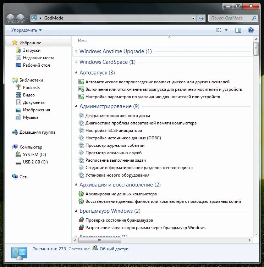264x267 pixels.
Task: Select Создание и форматирование разделов жесткого диска
Action: click(139, 168)
